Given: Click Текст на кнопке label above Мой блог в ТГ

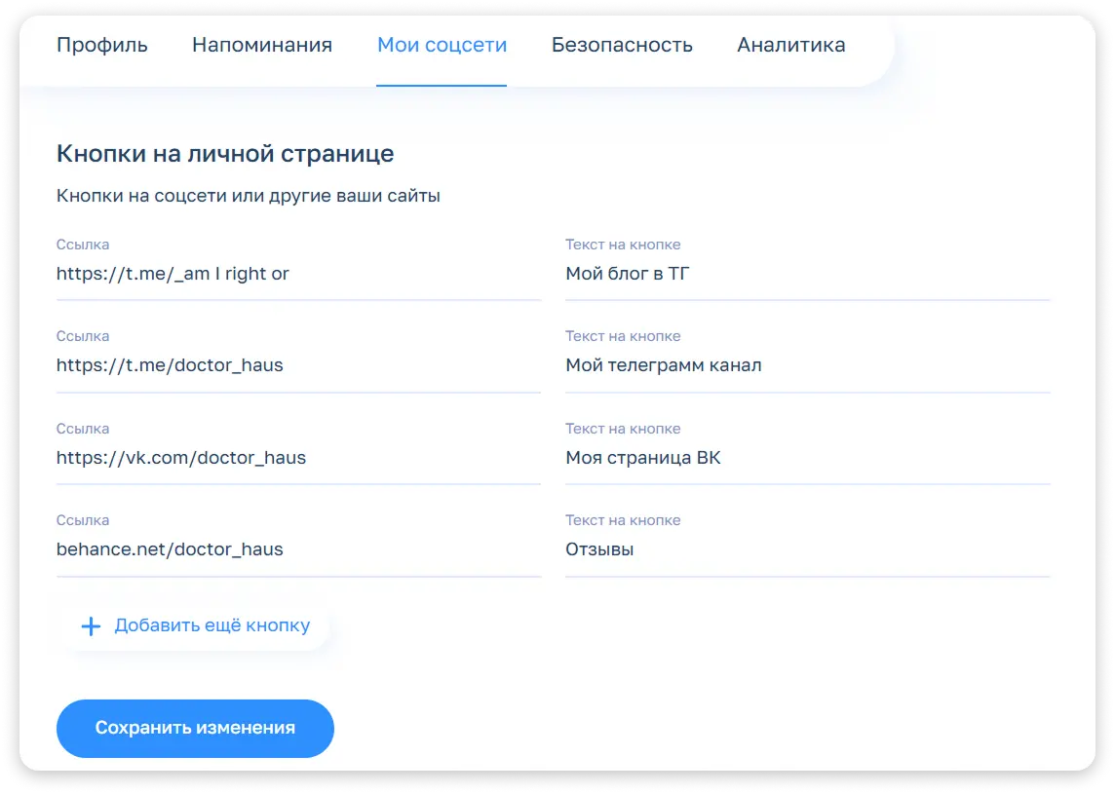Looking at the screenshot, I should tap(623, 245).
